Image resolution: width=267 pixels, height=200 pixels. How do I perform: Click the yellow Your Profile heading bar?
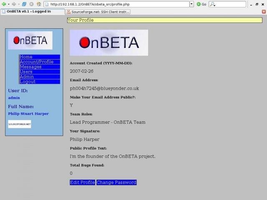165,20
